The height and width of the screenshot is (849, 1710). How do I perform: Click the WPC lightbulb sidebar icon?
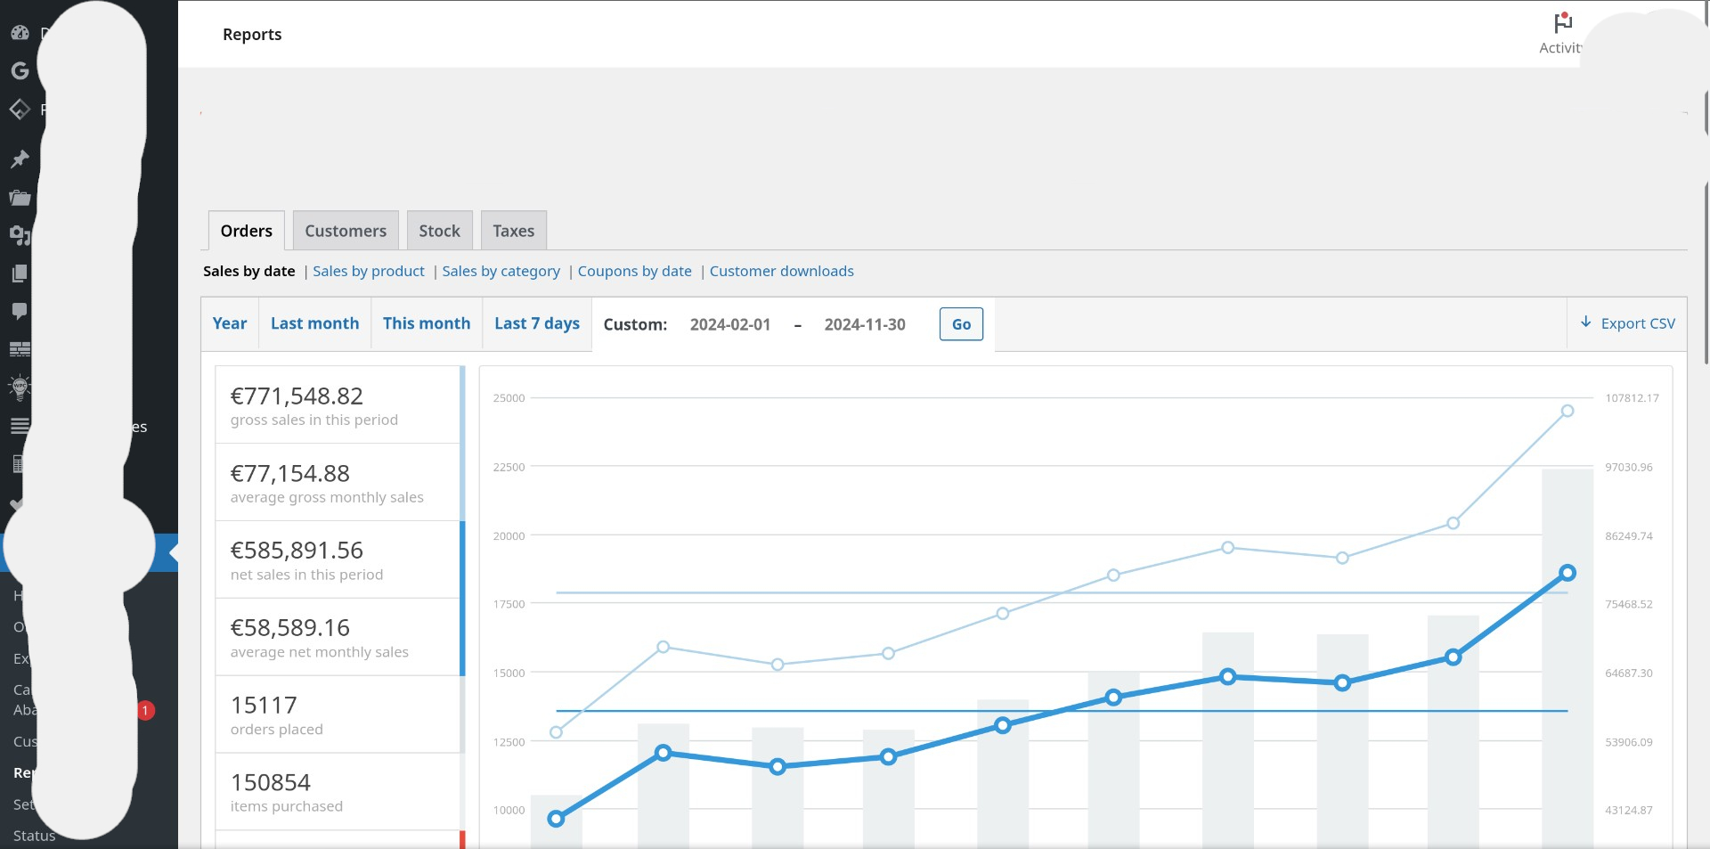[20, 387]
